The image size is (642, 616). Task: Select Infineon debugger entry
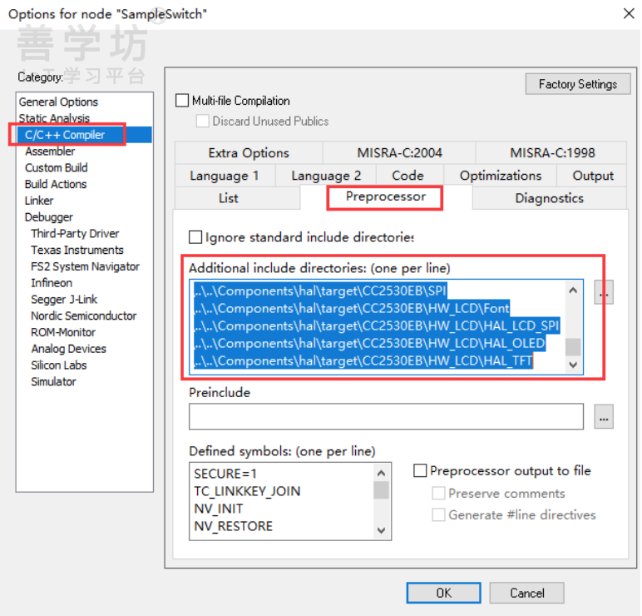pyautogui.click(x=52, y=283)
